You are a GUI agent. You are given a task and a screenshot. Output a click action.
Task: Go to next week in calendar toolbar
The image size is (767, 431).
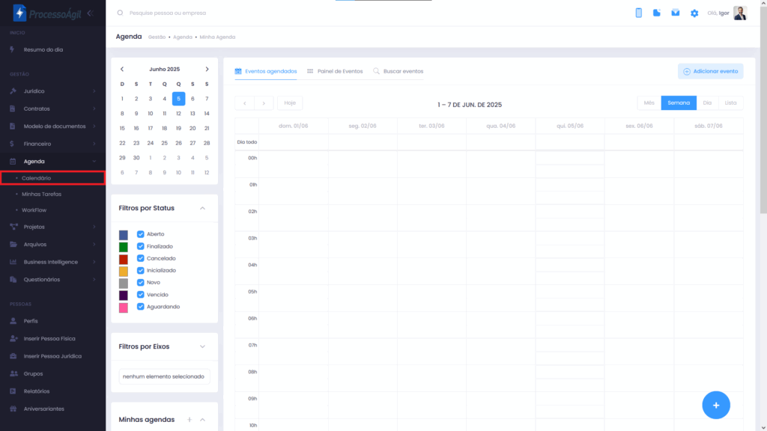(x=264, y=103)
